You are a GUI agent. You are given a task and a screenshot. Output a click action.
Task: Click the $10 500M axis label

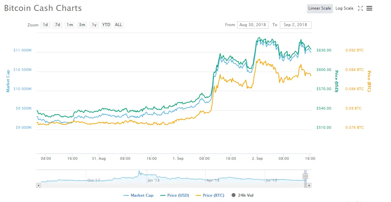pos(22,70)
